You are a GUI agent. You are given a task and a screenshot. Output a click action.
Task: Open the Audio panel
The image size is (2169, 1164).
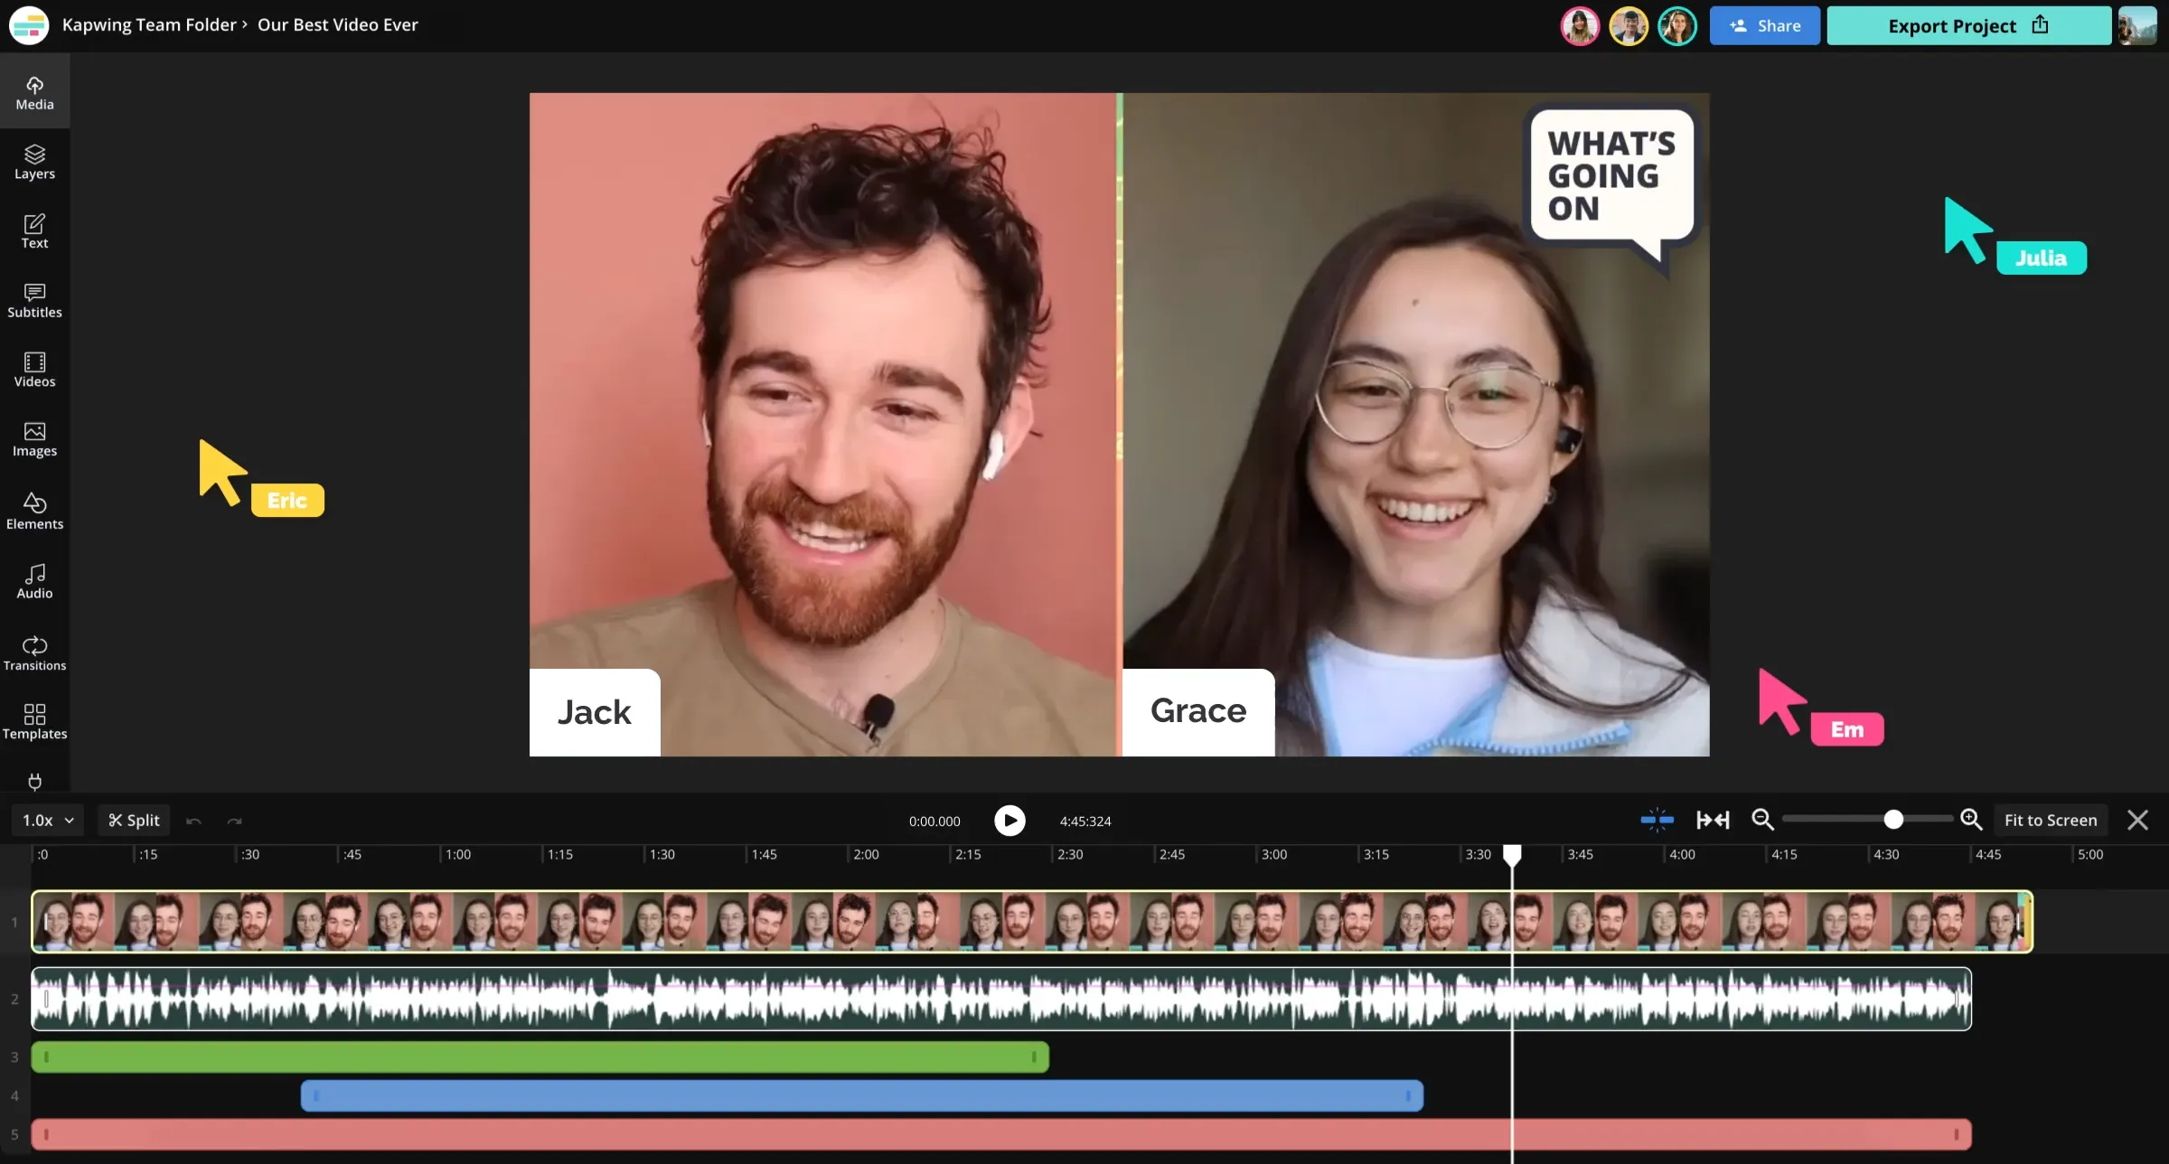pos(34,580)
